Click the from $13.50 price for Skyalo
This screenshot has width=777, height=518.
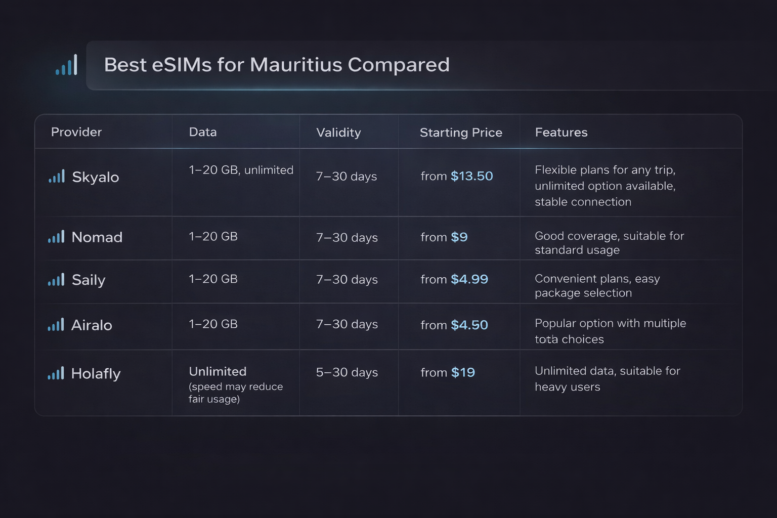pyautogui.click(x=457, y=176)
